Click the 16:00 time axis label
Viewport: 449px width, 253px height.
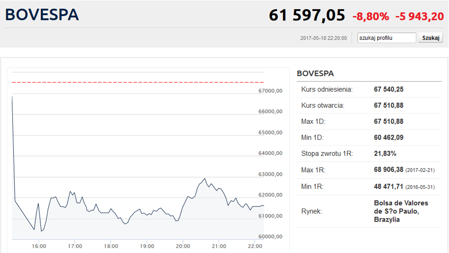point(39,246)
